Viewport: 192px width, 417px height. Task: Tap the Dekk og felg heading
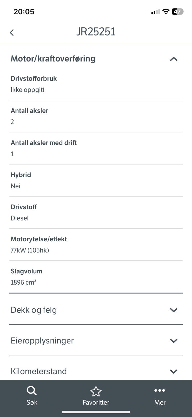[34, 310]
